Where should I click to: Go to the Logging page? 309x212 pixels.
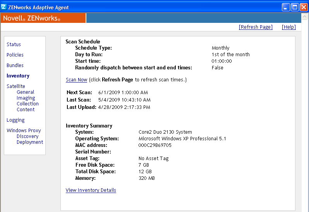(x=15, y=120)
